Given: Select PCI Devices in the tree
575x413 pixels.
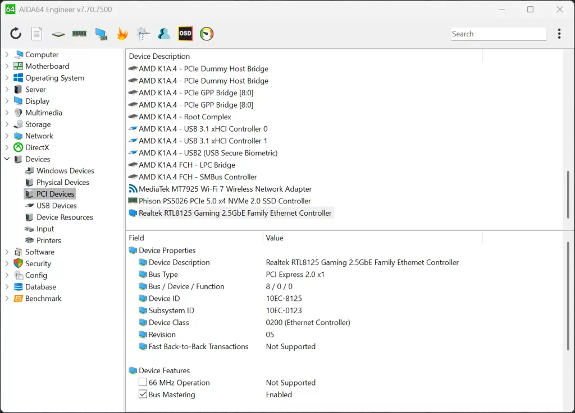Looking at the screenshot, I should [56, 194].
